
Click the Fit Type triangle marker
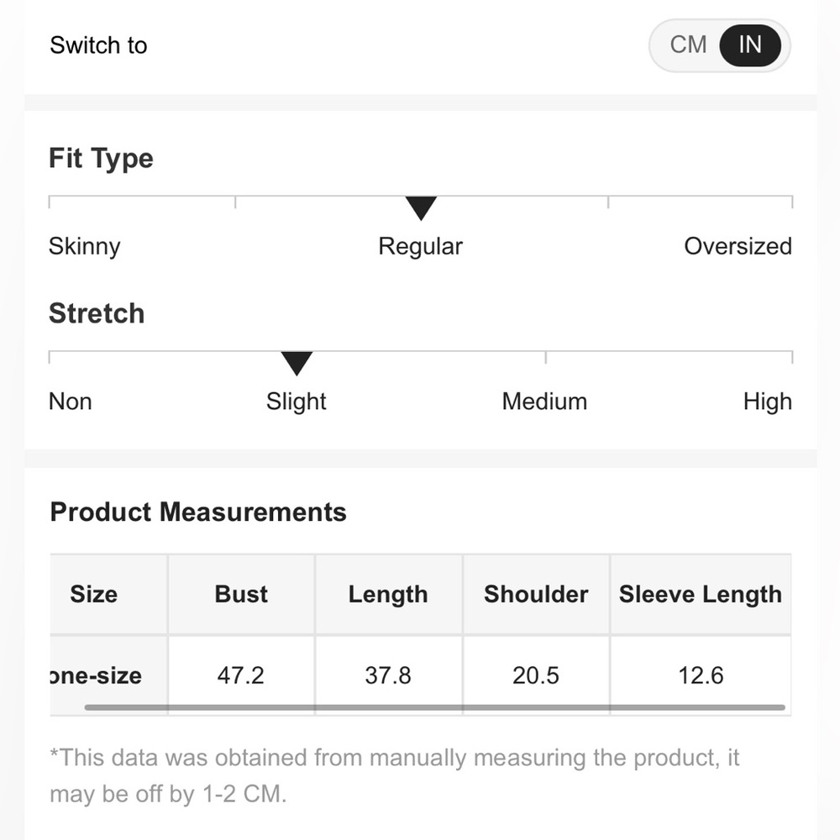(421, 207)
